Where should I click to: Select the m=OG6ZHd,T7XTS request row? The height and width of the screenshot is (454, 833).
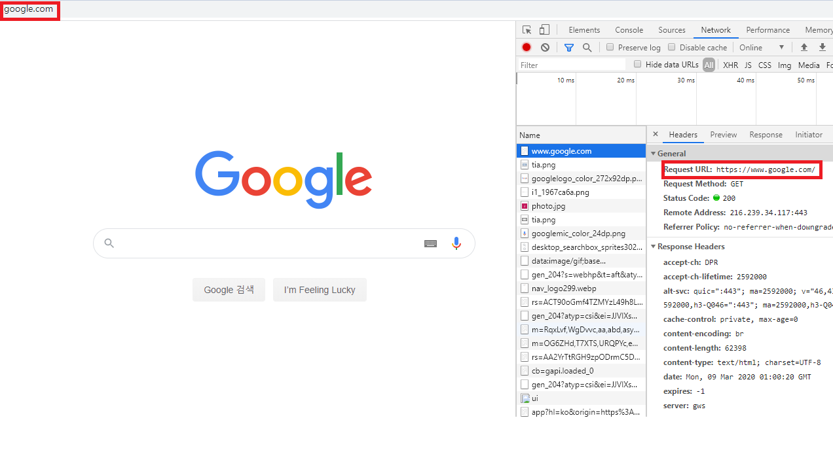click(x=581, y=343)
